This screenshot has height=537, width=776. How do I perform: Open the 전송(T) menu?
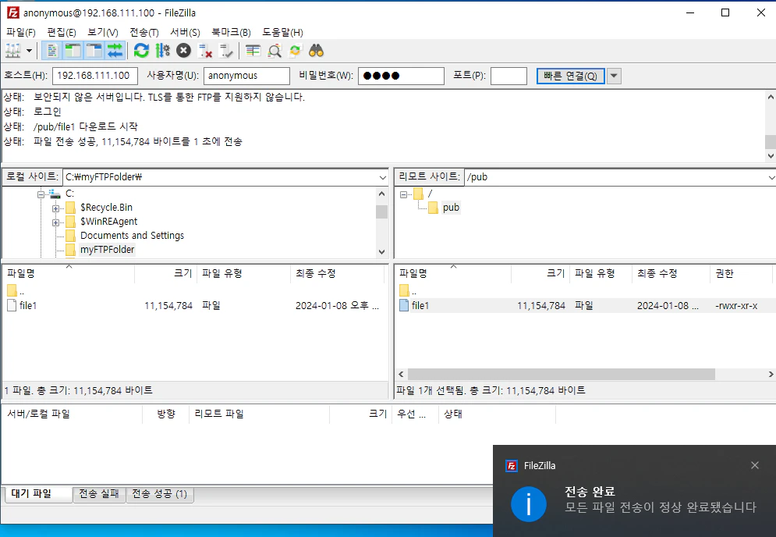[x=144, y=32]
